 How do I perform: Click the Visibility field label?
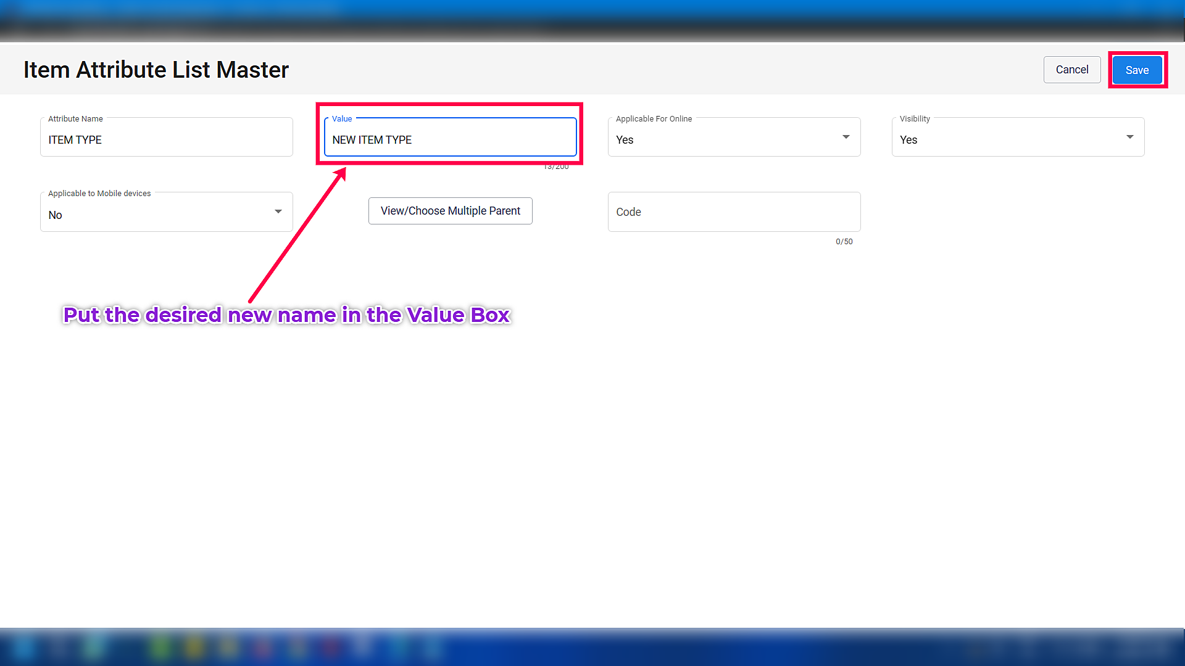click(914, 119)
